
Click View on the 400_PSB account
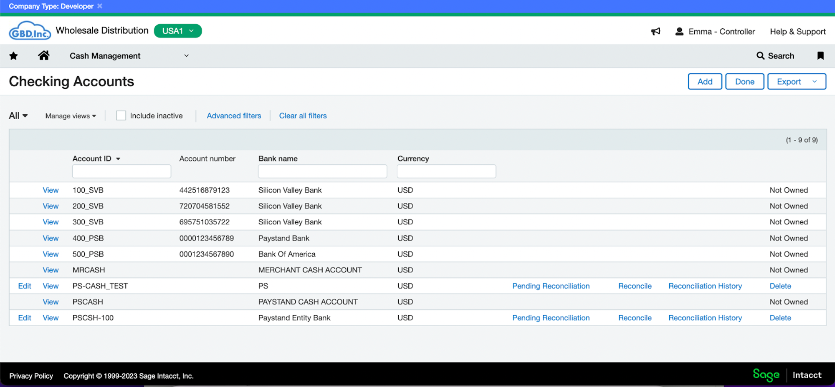pyautogui.click(x=50, y=238)
